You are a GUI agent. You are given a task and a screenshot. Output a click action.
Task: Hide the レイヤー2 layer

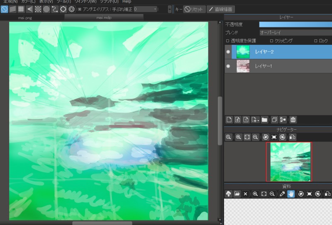228,52
